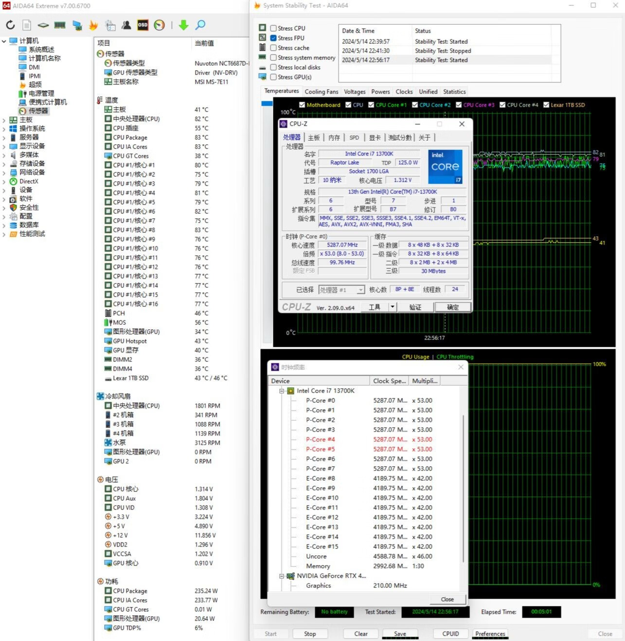Click the blue graph slider handle beside temperature chart
This screenshot has width=625, height=641.
[267, 104]
